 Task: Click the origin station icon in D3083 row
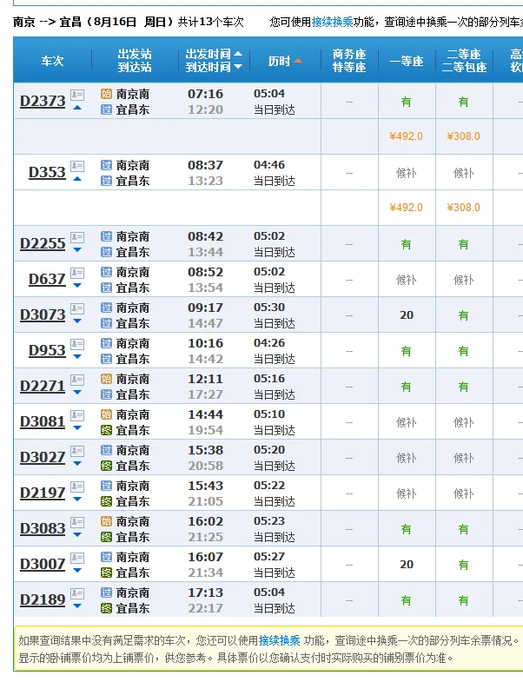tap(107, 522)
